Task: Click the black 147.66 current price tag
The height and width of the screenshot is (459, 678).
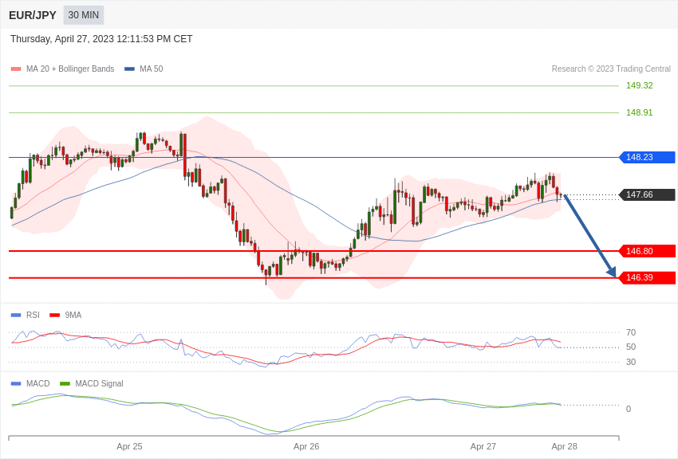Action: click(648, 194)
